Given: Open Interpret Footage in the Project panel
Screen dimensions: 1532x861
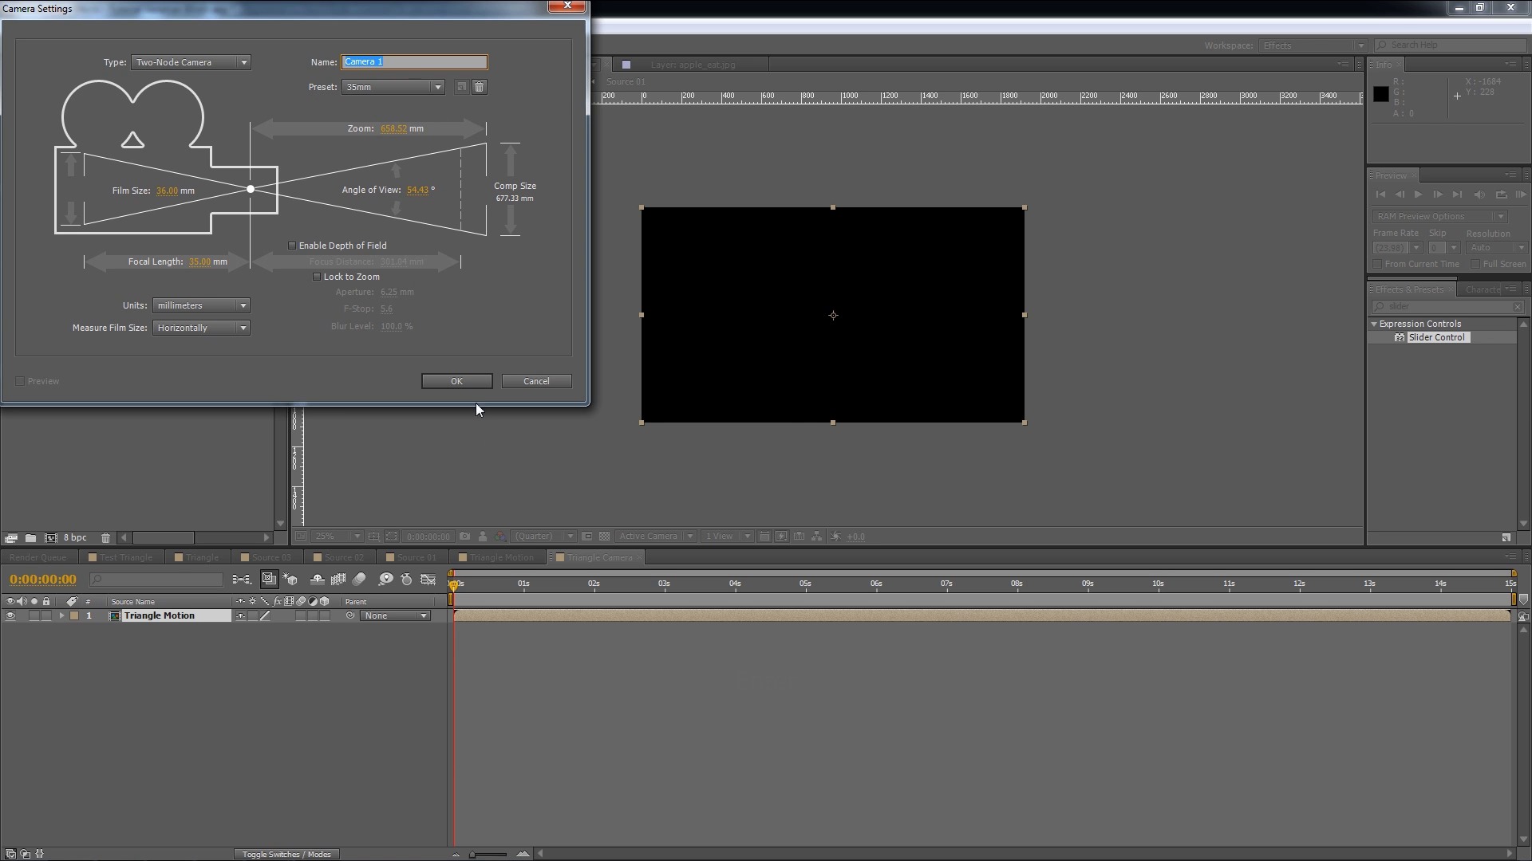Looking at the screenshot, I should point(11,538).
